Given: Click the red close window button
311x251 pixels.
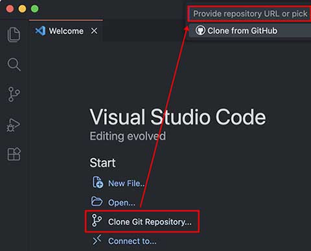Looking at the screenshot, I should click(x=10, y=9).
